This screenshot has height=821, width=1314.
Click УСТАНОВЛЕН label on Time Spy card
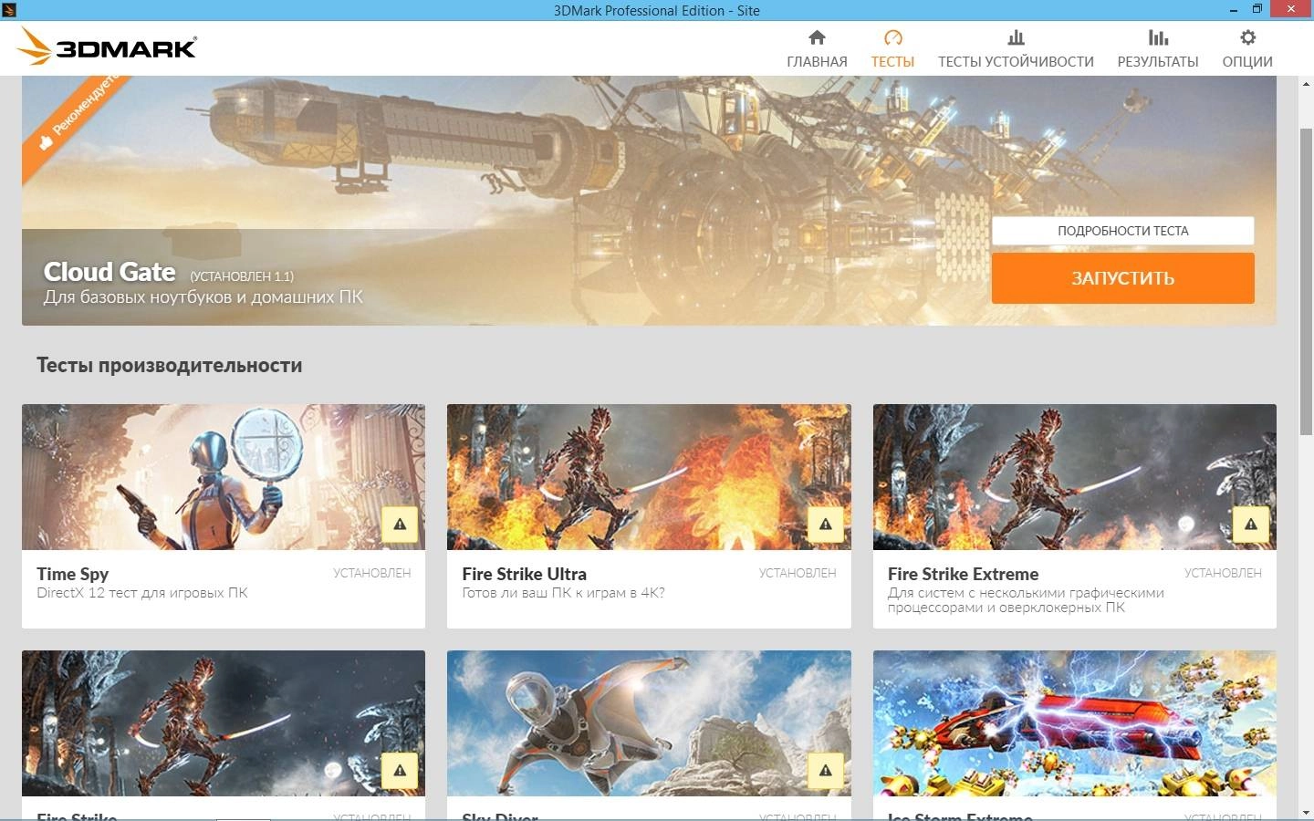coord(371,573)
